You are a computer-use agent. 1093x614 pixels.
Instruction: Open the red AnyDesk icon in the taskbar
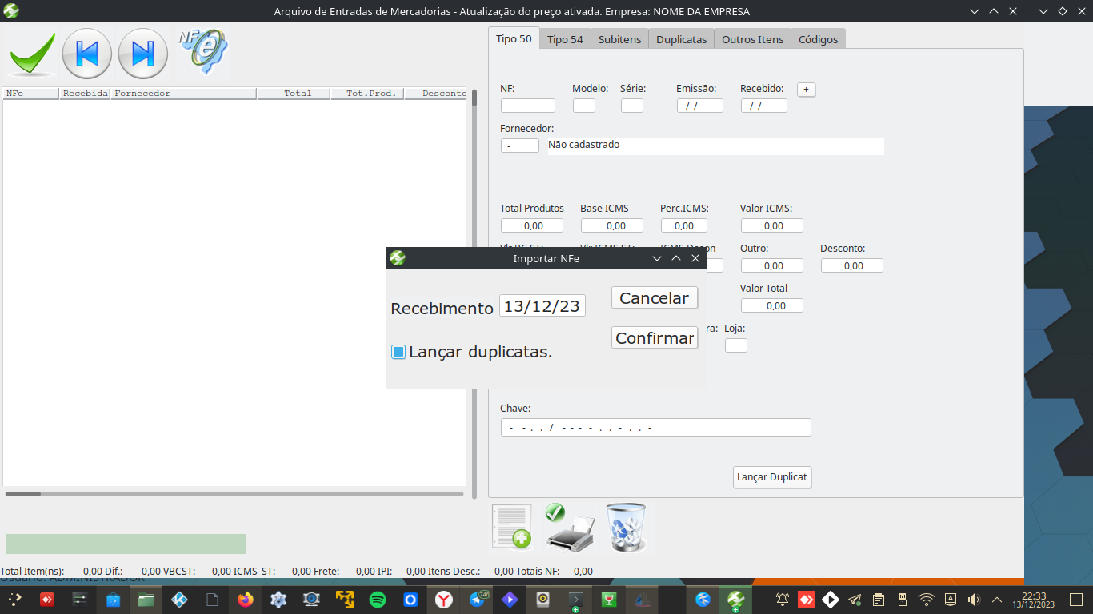tap(47, 599)
